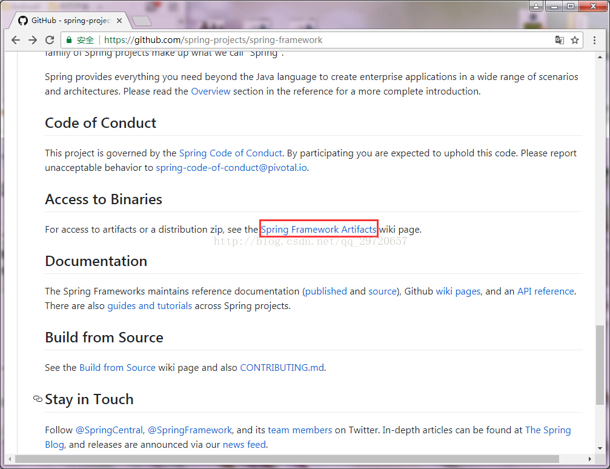The height and width of the screenshot is (469, 610).
Task: Click the horizontal scrollbar left arrow
Action: [10, 459]
